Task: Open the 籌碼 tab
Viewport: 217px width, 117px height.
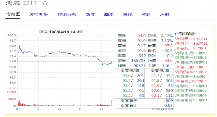Action: [x=127, y=14]
